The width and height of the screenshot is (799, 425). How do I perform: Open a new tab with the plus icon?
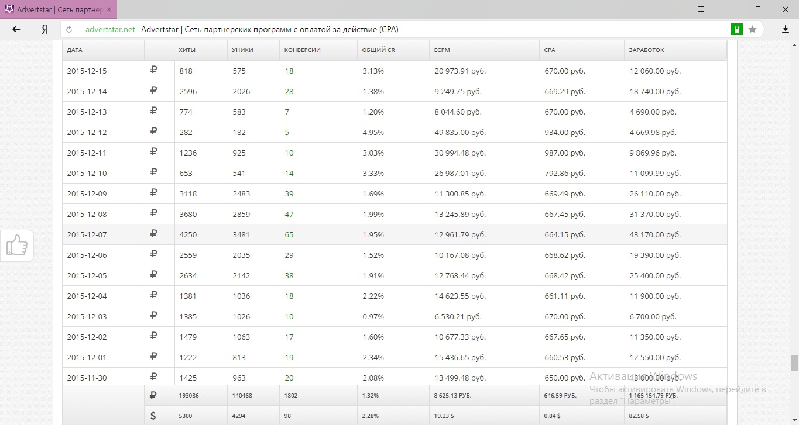[x=126, y=9]
